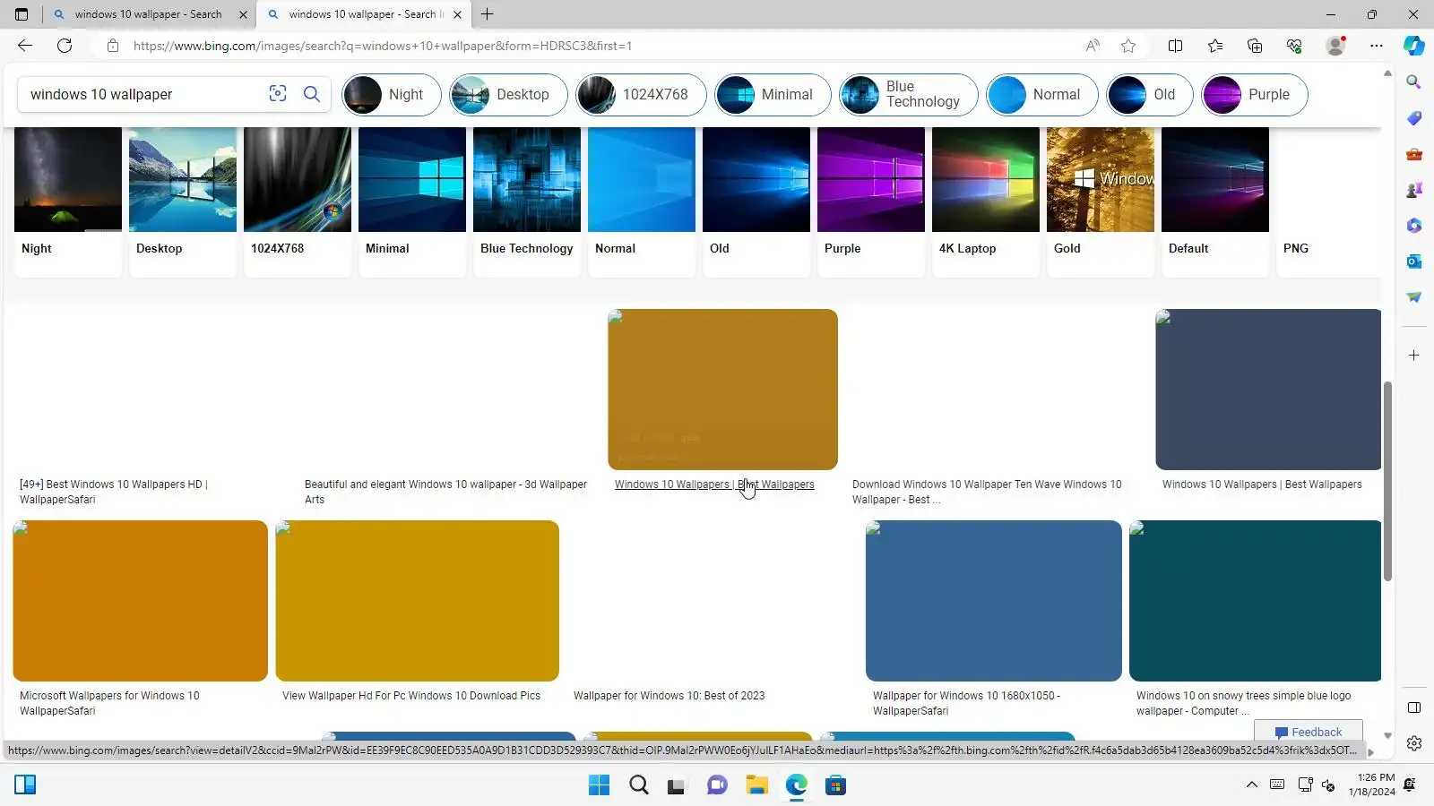The width and height of the screenshot is (1434, 806).
Task: Open sidebar settings gear
Action: (x=1414, y=743)
